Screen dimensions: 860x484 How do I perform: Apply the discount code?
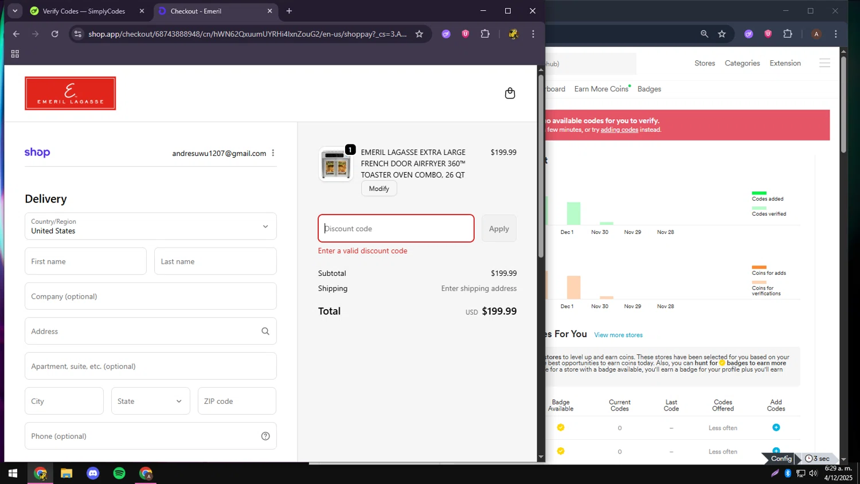pos(499,228)
